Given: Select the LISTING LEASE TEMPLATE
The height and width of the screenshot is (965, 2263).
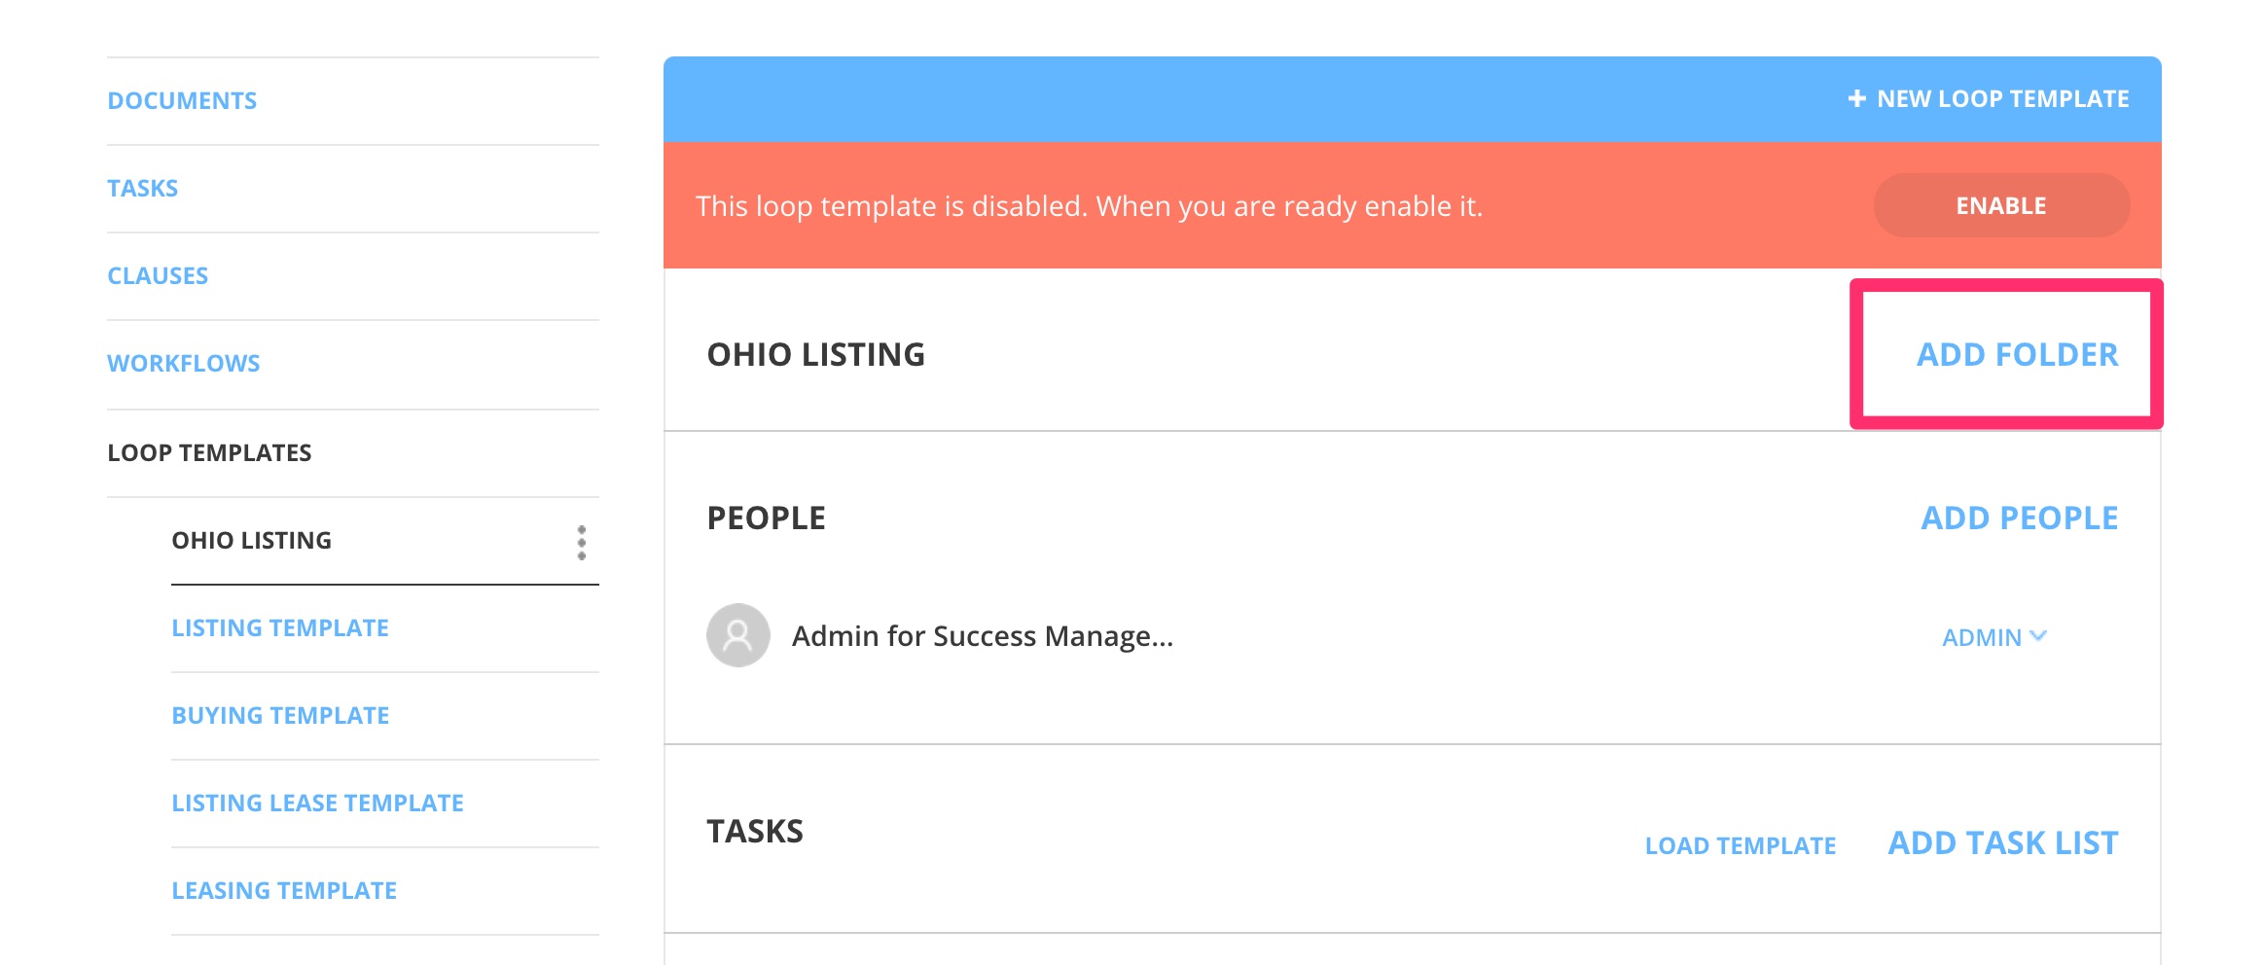Looking at the screenshot, I should click(318, 803).
